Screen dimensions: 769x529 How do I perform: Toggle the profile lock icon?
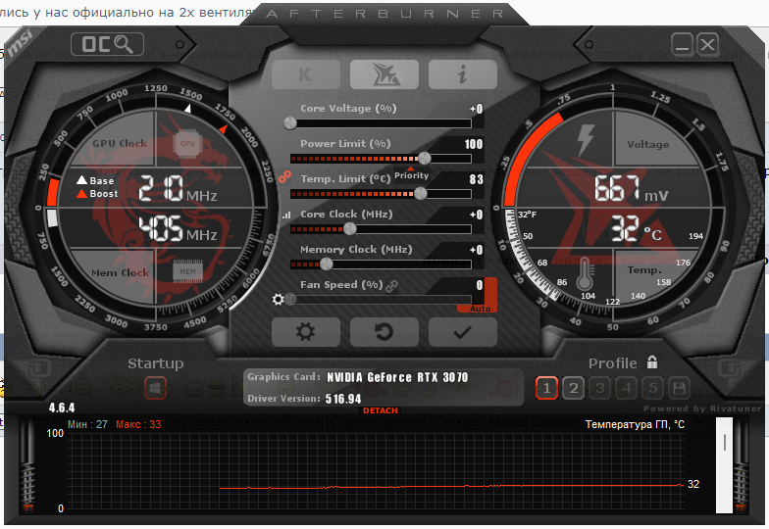(x=651, y=362)
